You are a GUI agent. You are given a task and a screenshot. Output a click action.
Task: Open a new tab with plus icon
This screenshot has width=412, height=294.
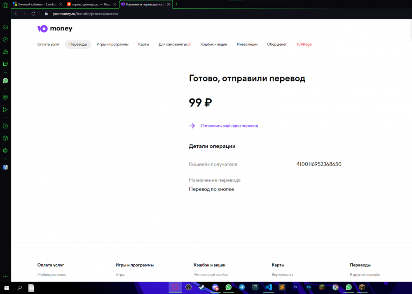(x=177, y=4)
